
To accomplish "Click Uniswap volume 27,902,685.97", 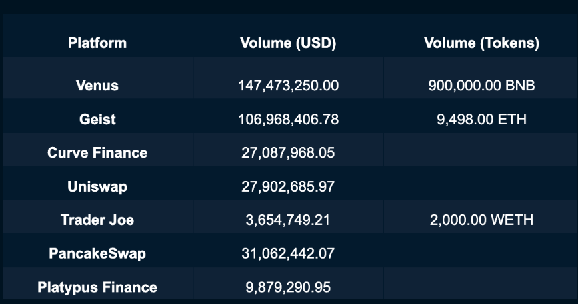I will (288, 187).
